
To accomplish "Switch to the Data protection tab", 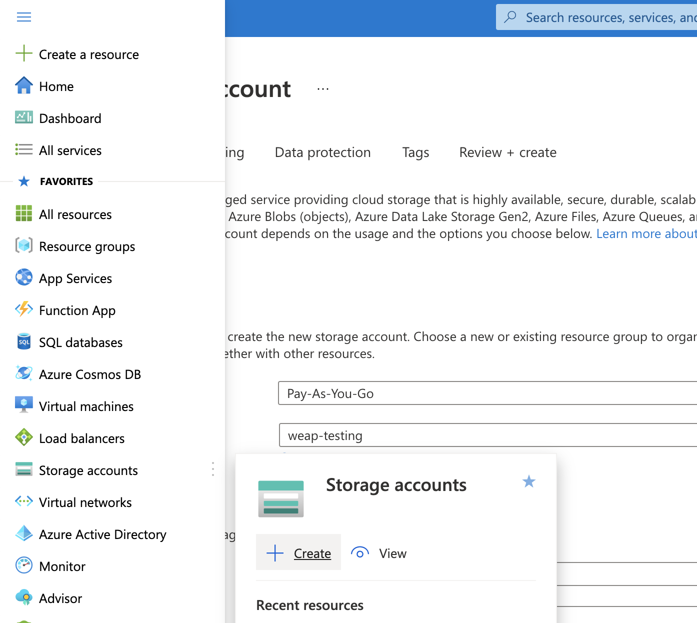I will [322, 152].
